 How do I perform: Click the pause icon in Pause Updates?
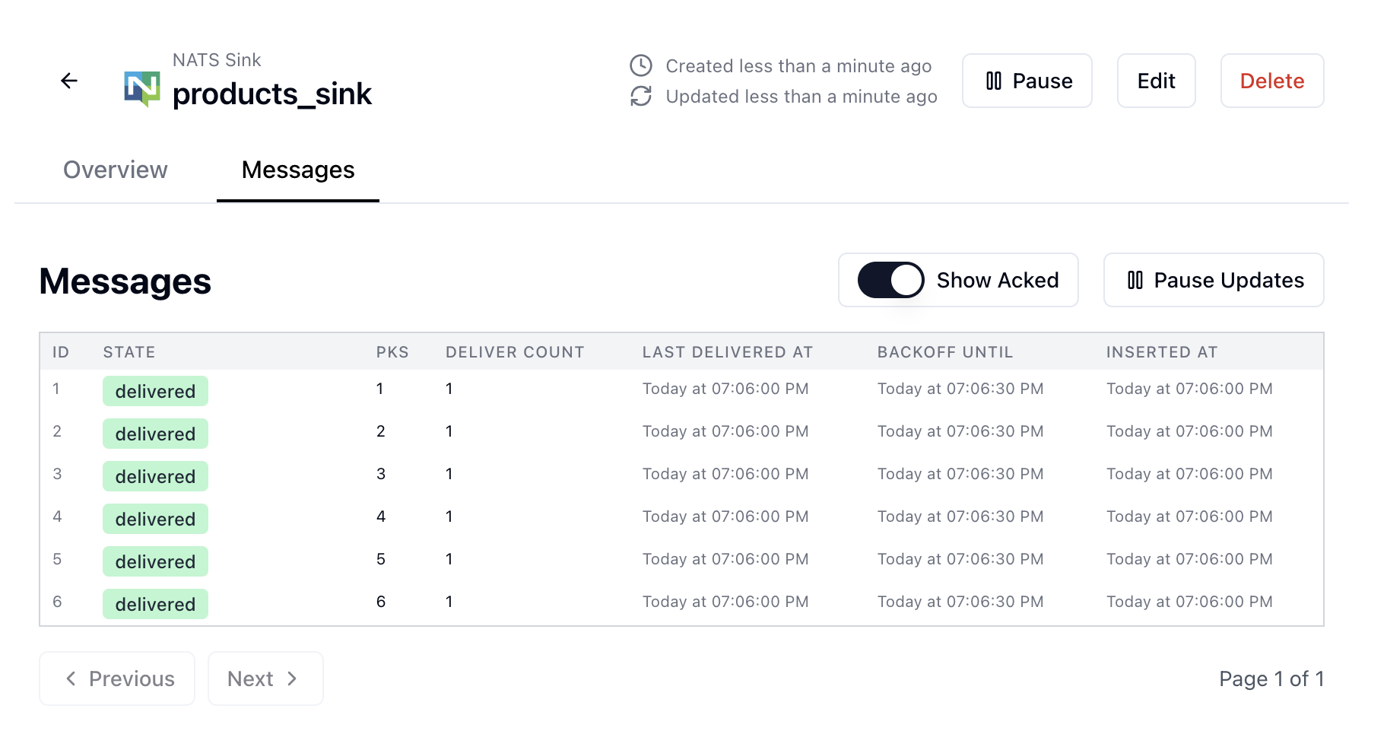click(1135, 280)
